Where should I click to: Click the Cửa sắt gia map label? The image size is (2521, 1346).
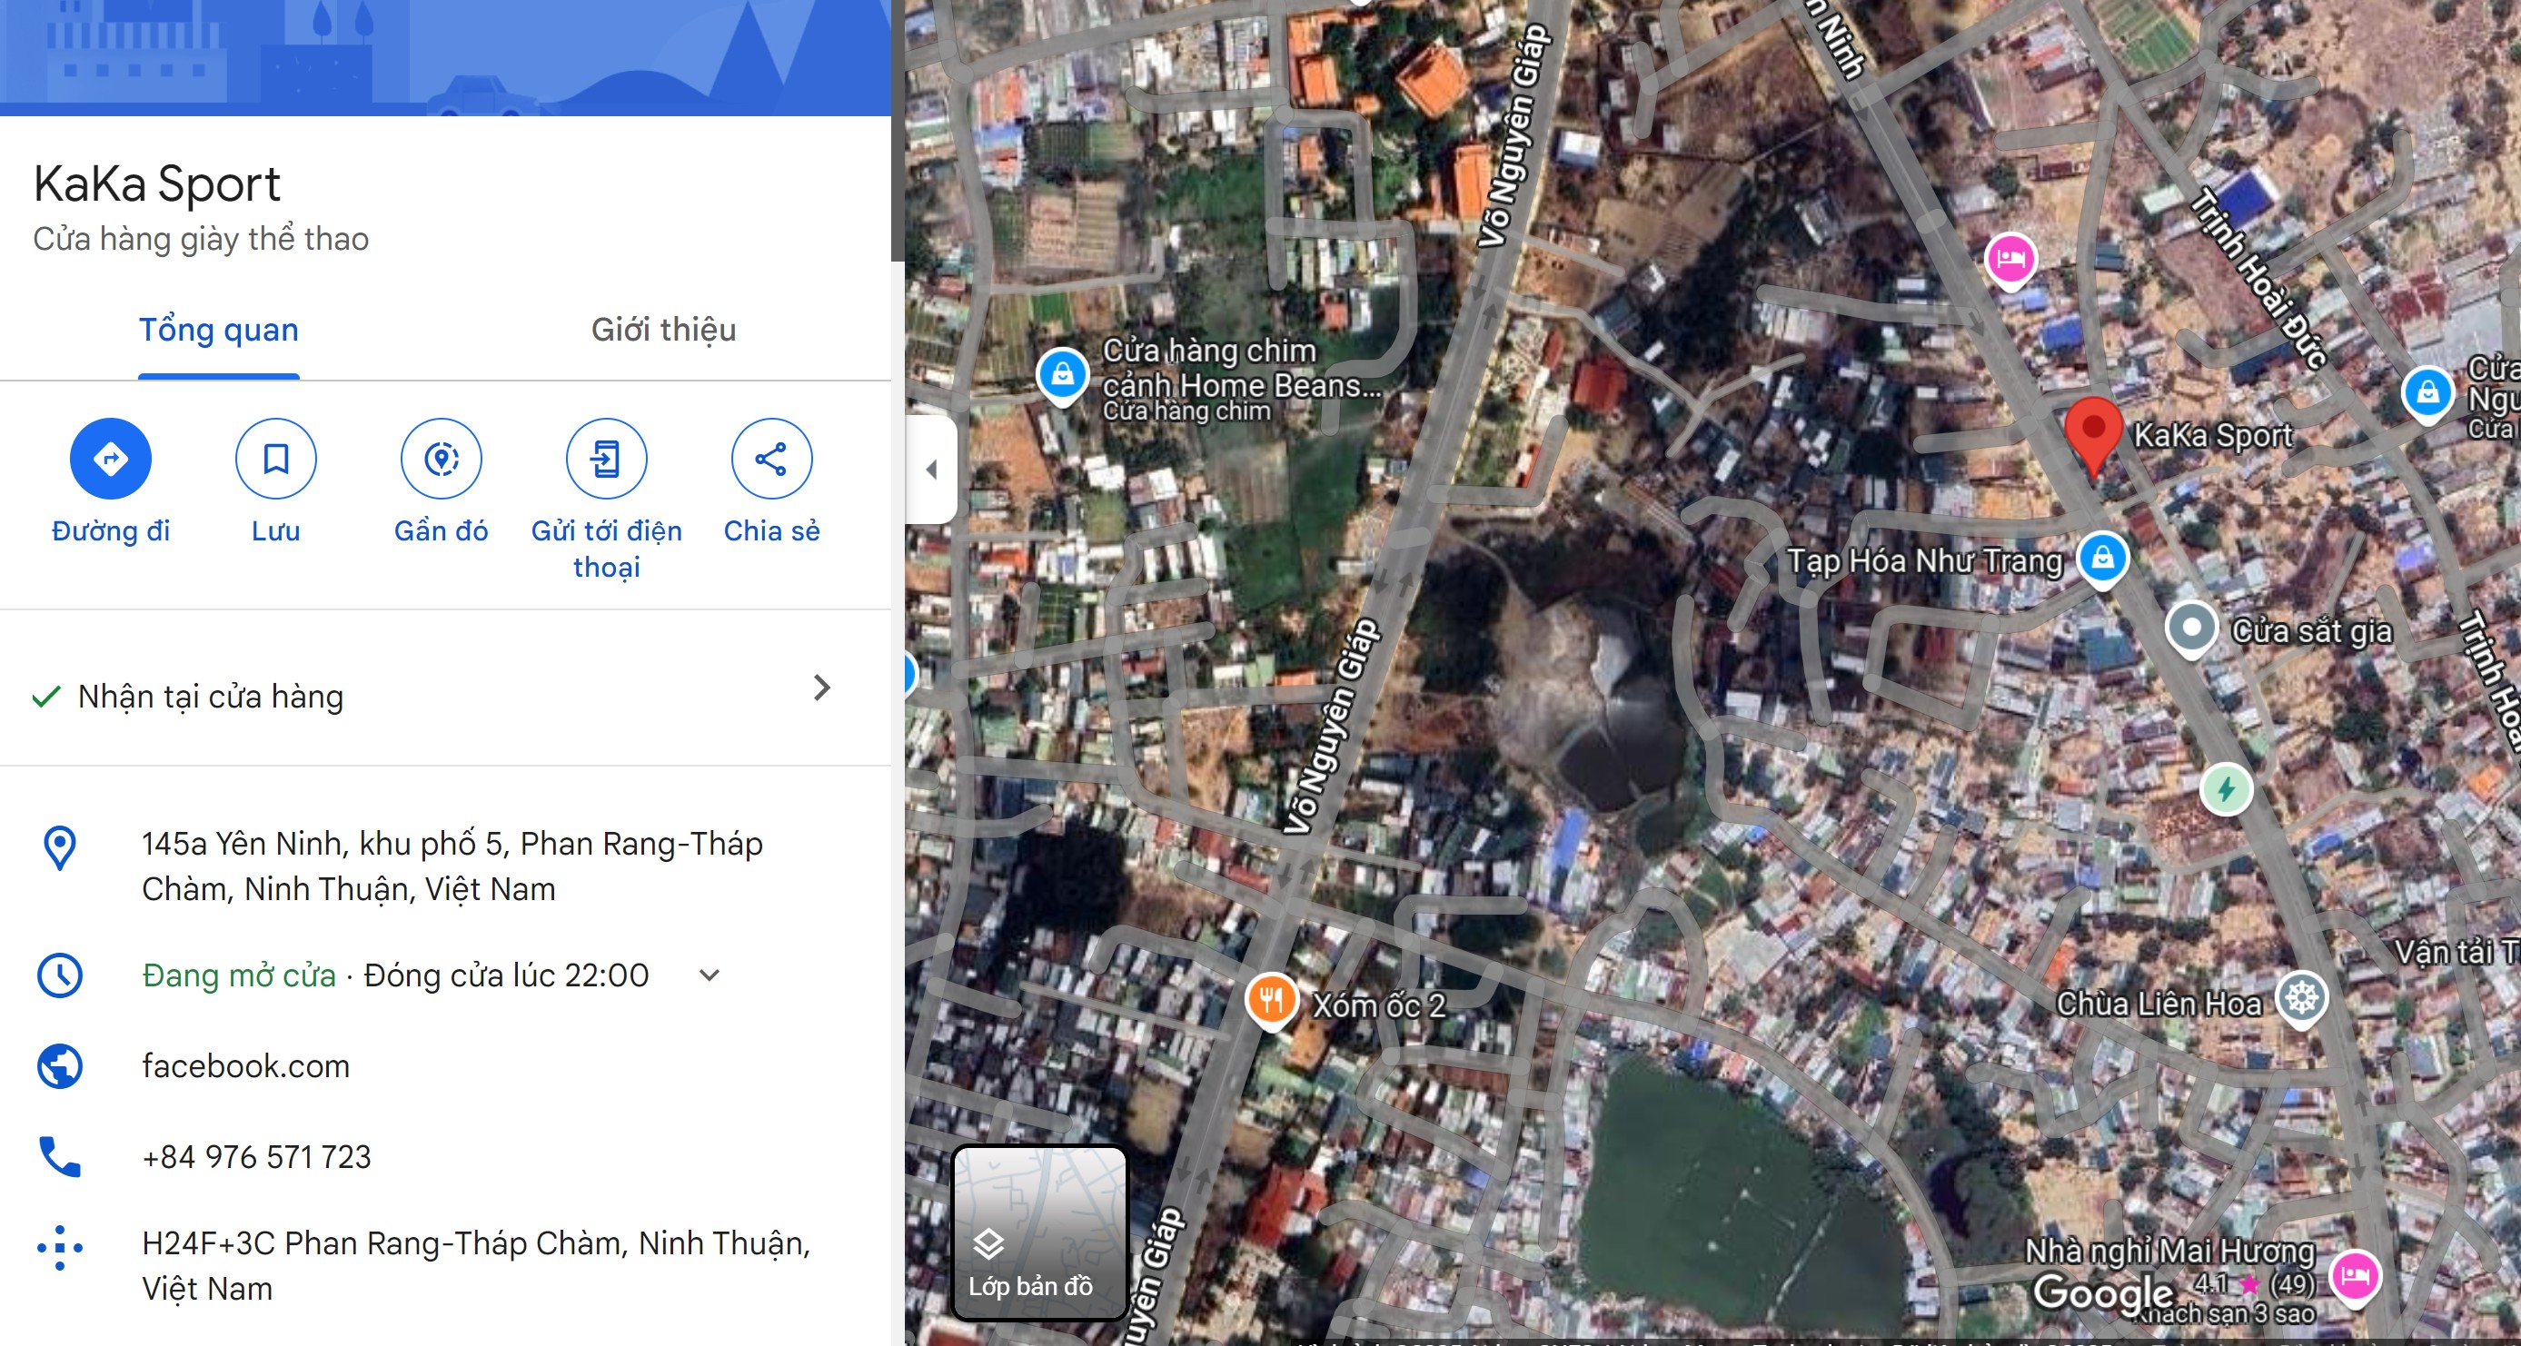click(x=2311, y=632)
